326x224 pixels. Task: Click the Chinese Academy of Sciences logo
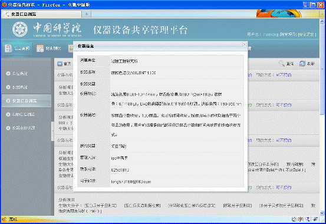coord(20,29)
